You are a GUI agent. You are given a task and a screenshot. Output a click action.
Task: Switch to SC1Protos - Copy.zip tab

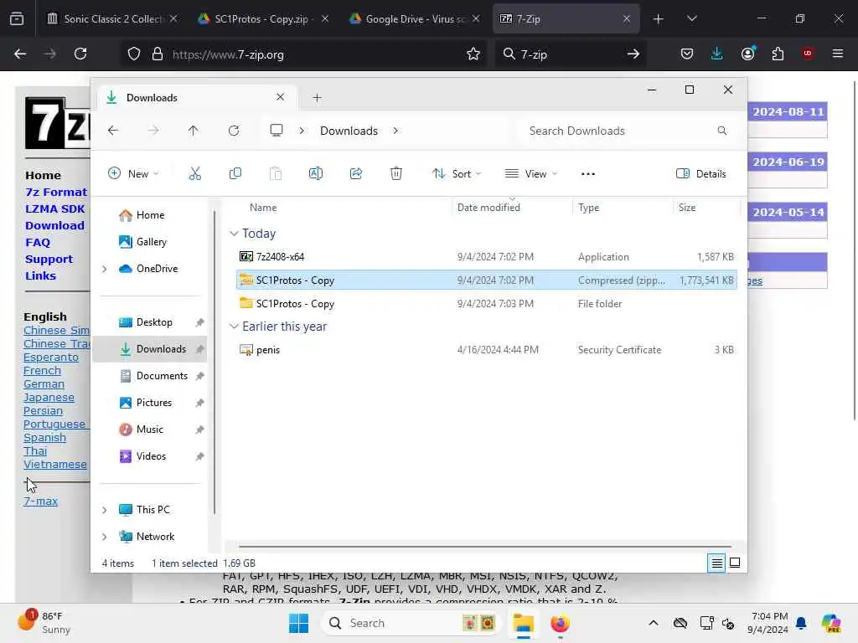click(x=264, y=18)
